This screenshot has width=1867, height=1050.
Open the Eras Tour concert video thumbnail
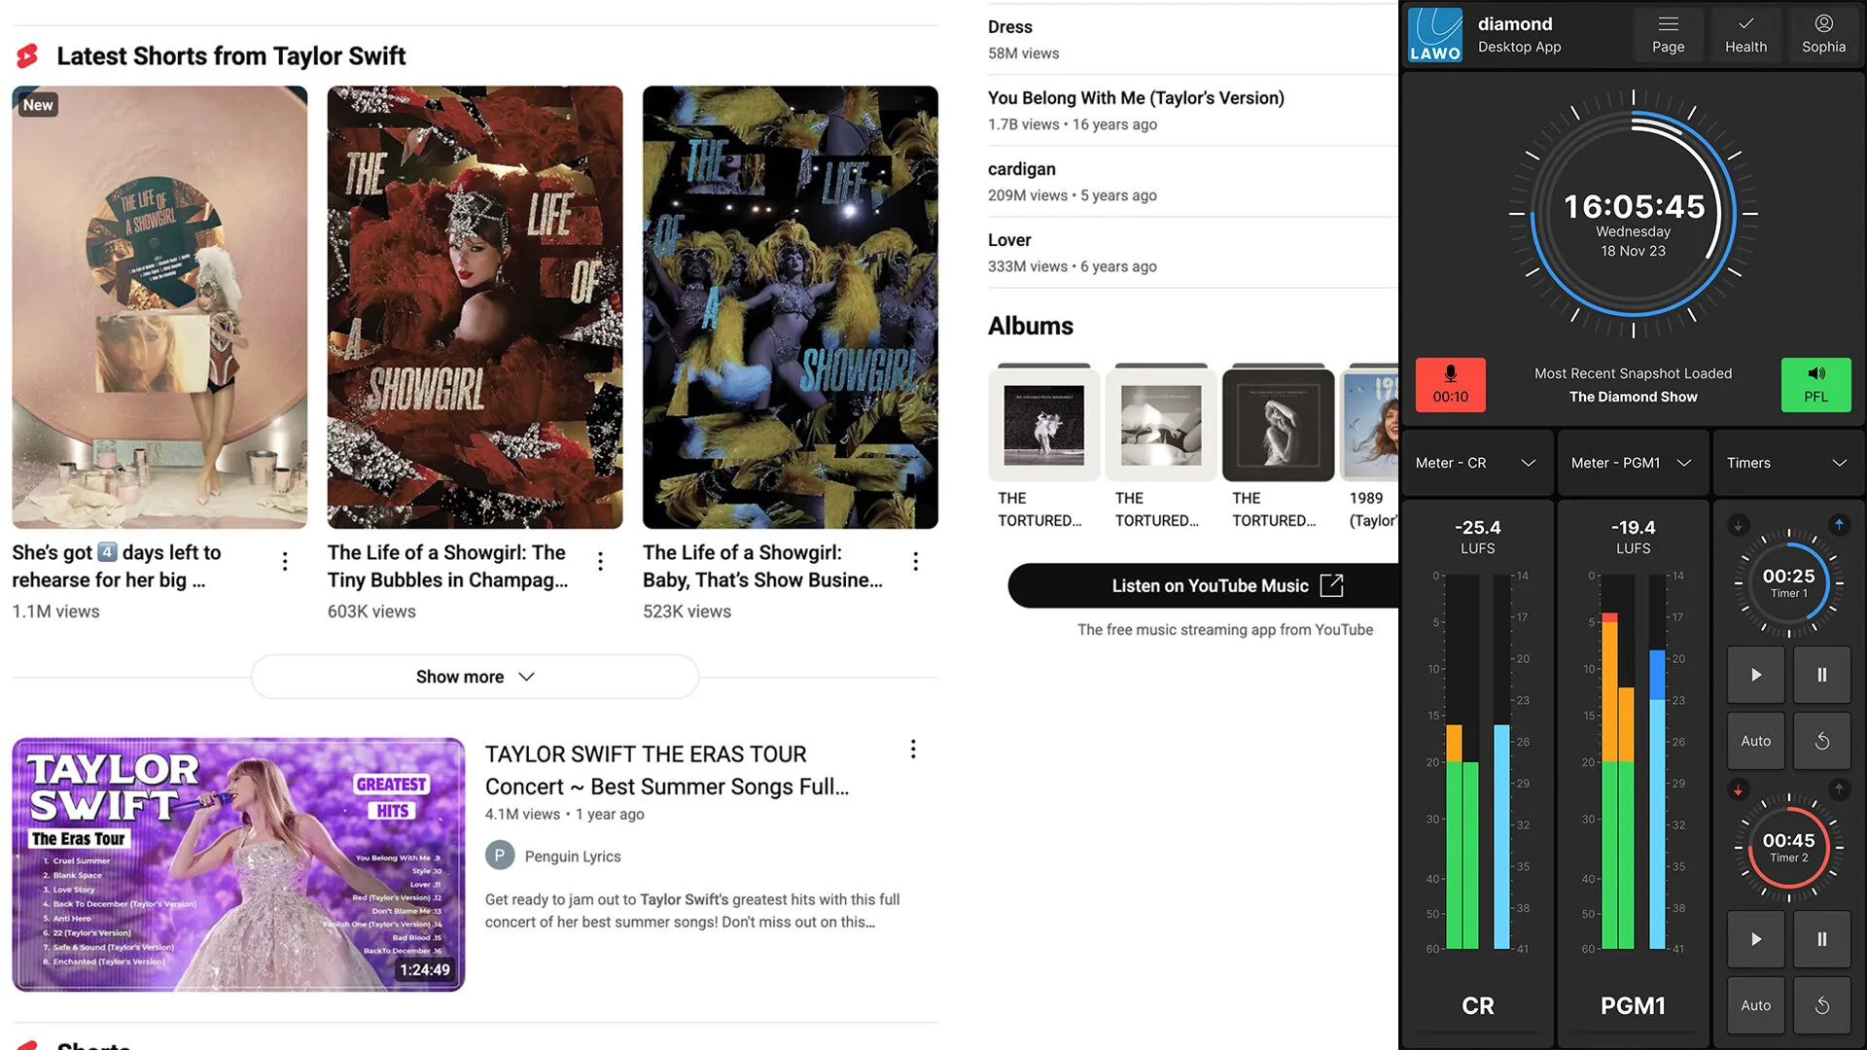[x=238, y=864]
